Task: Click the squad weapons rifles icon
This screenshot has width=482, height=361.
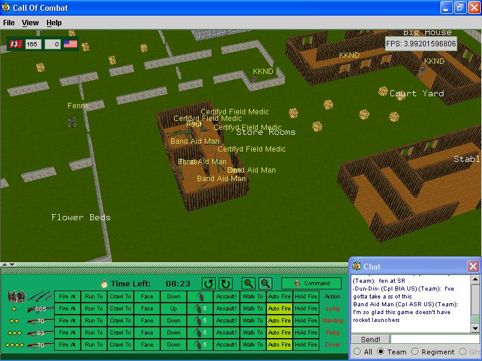Action: coord(40,296)
